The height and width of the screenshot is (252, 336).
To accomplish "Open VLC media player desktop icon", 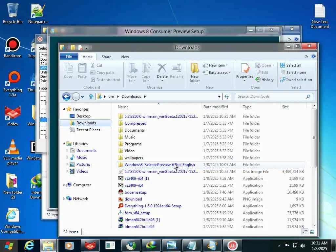I will (13, 152).
